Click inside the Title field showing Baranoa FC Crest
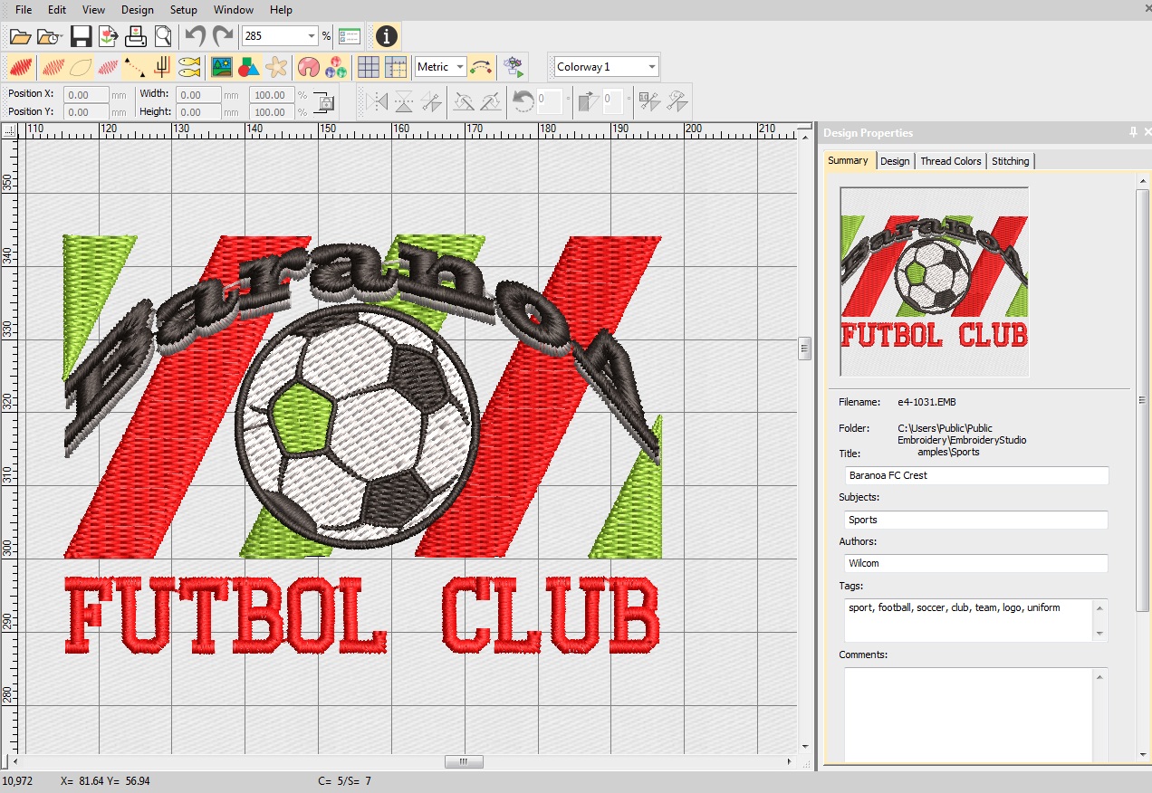Image resolution: width=1152 pixels, height=793 pixels. pos(976,474)
